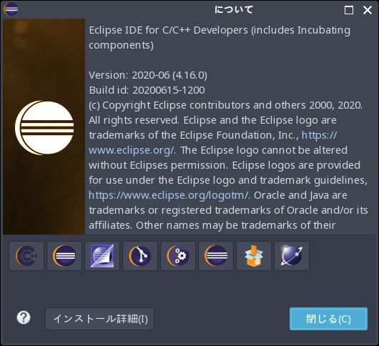
Task: Open the https://www.eclipse.org/logotm/ link
Action: tap(169, 195)
